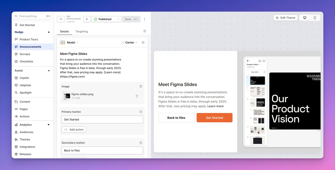The height and width of the screenshot is (170, 335).
Task: Click the Get Started pin icon
Action: pyautogui.click(x=16, y=25)
